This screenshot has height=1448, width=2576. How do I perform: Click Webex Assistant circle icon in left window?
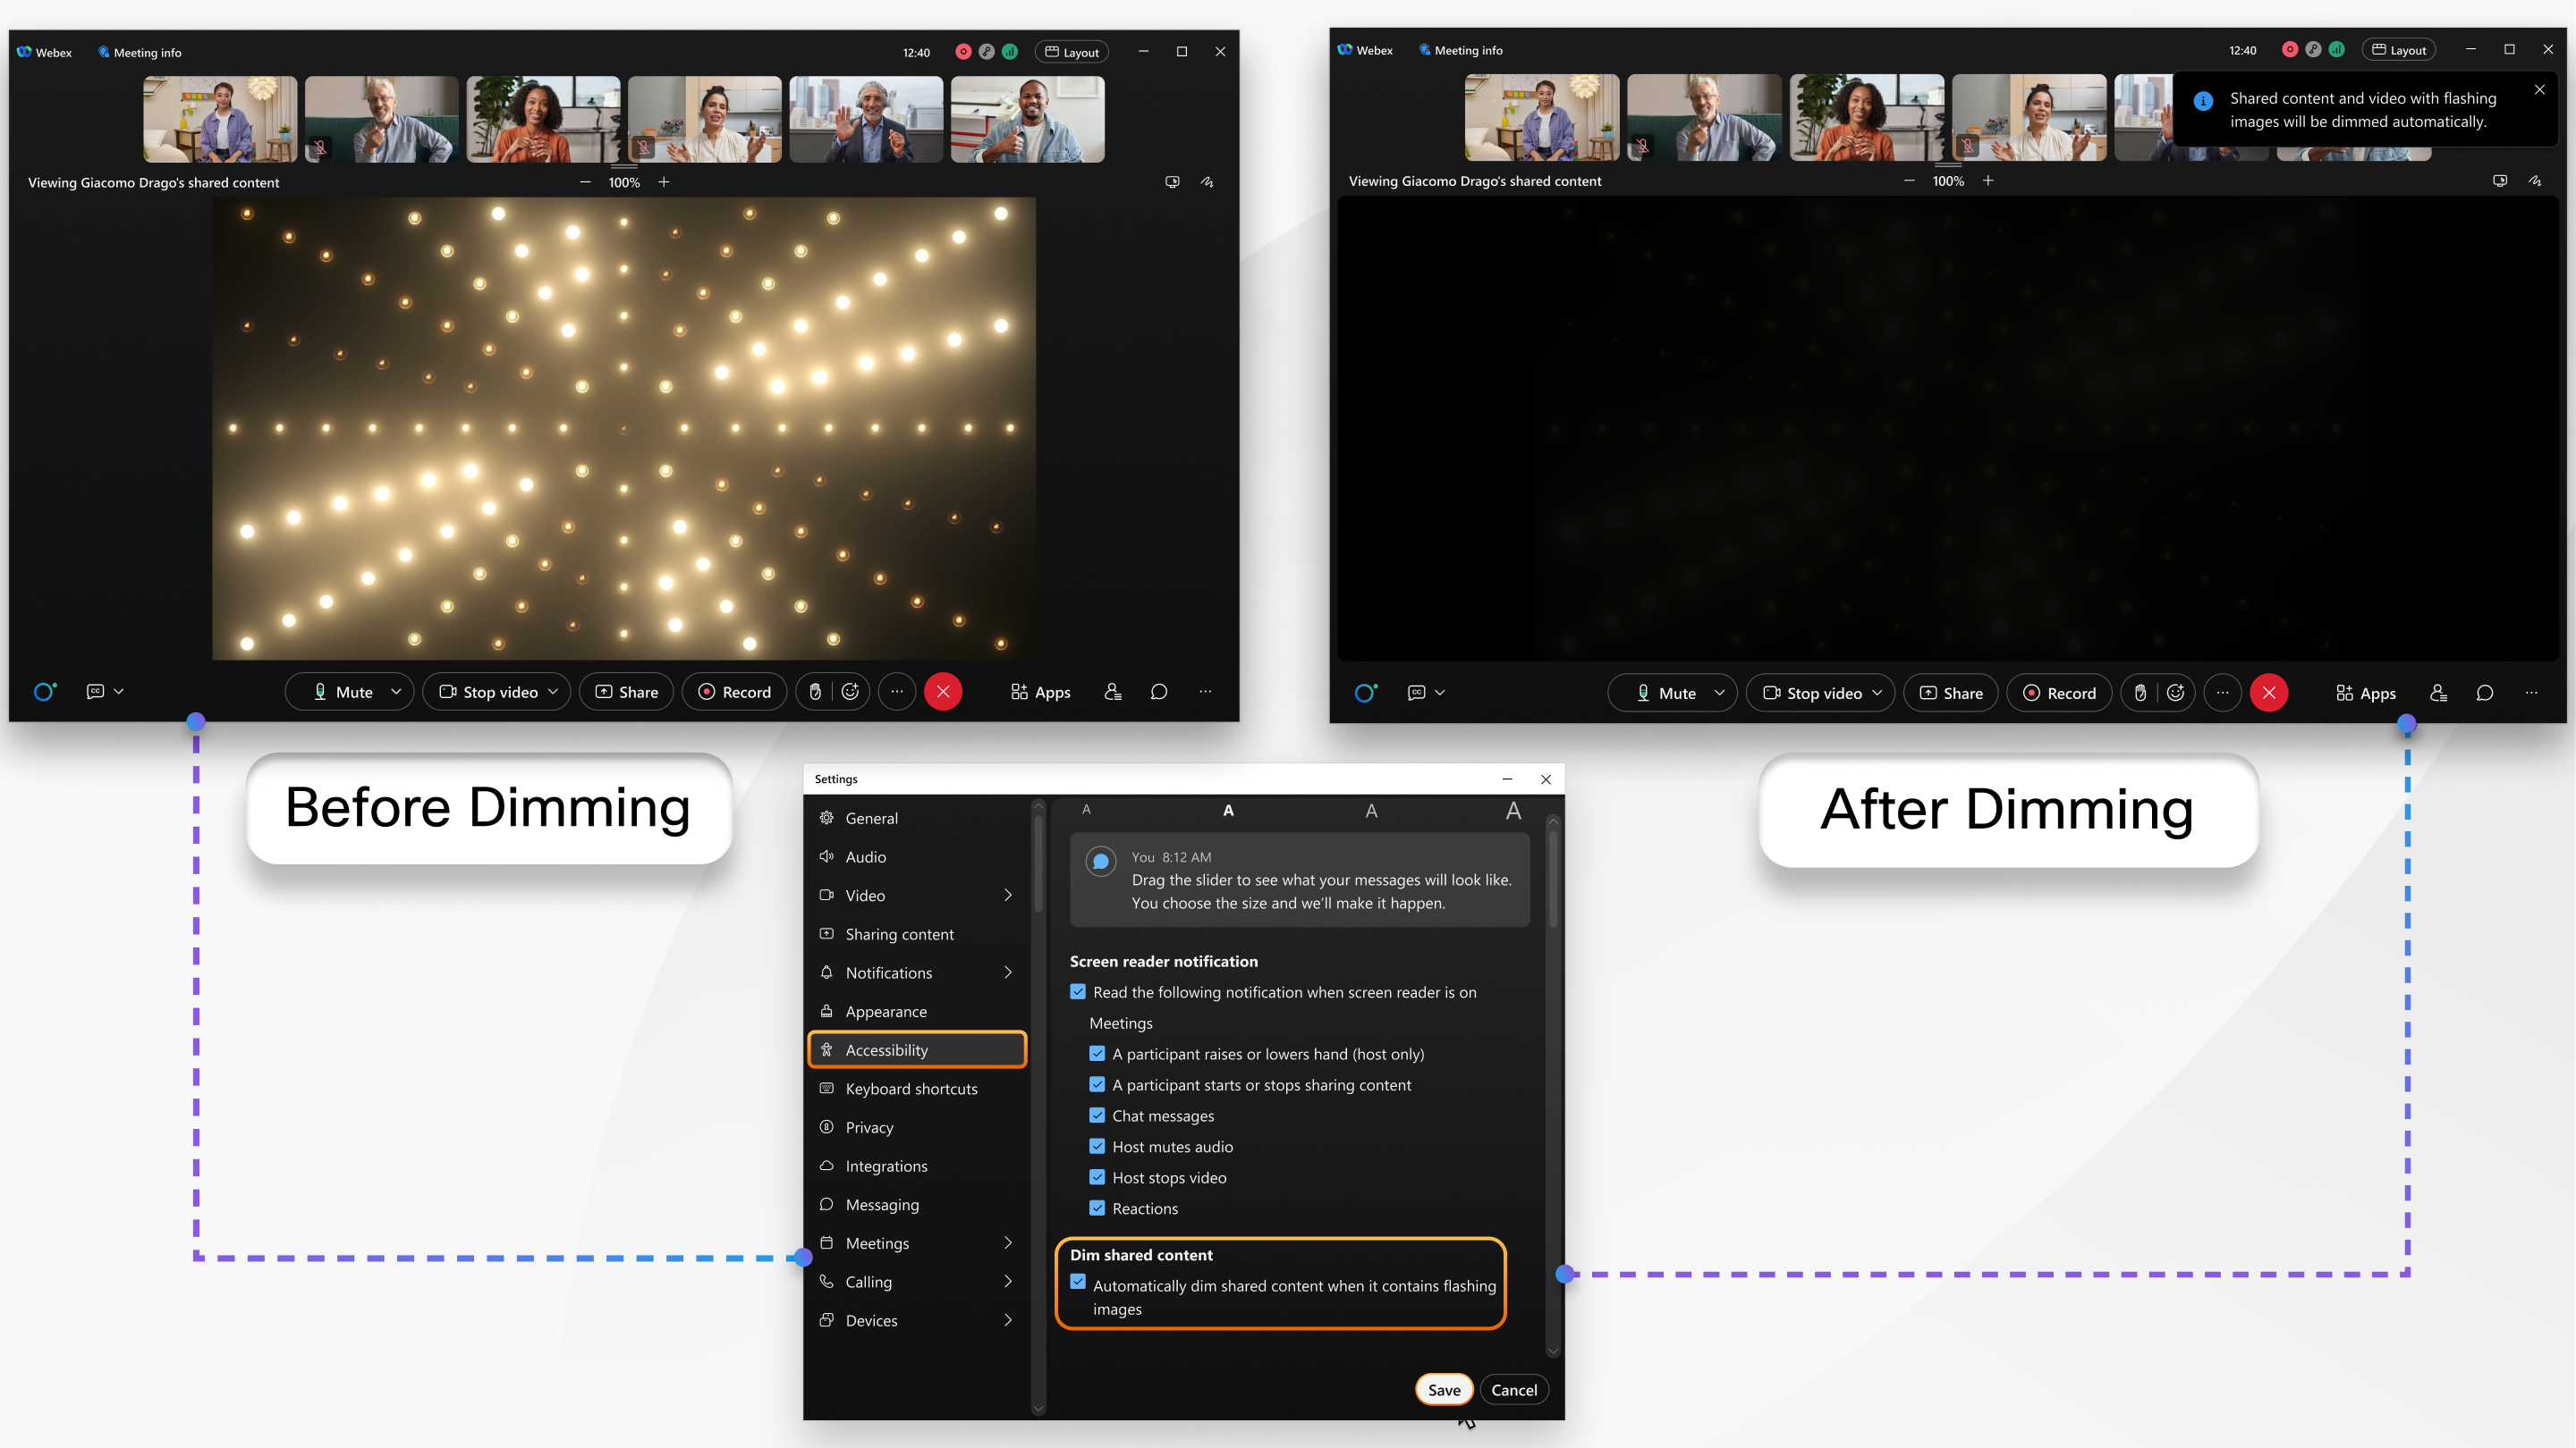(44, 692)
